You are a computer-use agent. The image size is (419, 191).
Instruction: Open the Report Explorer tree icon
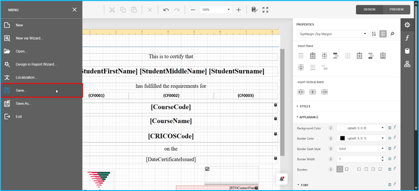[407, 64]
